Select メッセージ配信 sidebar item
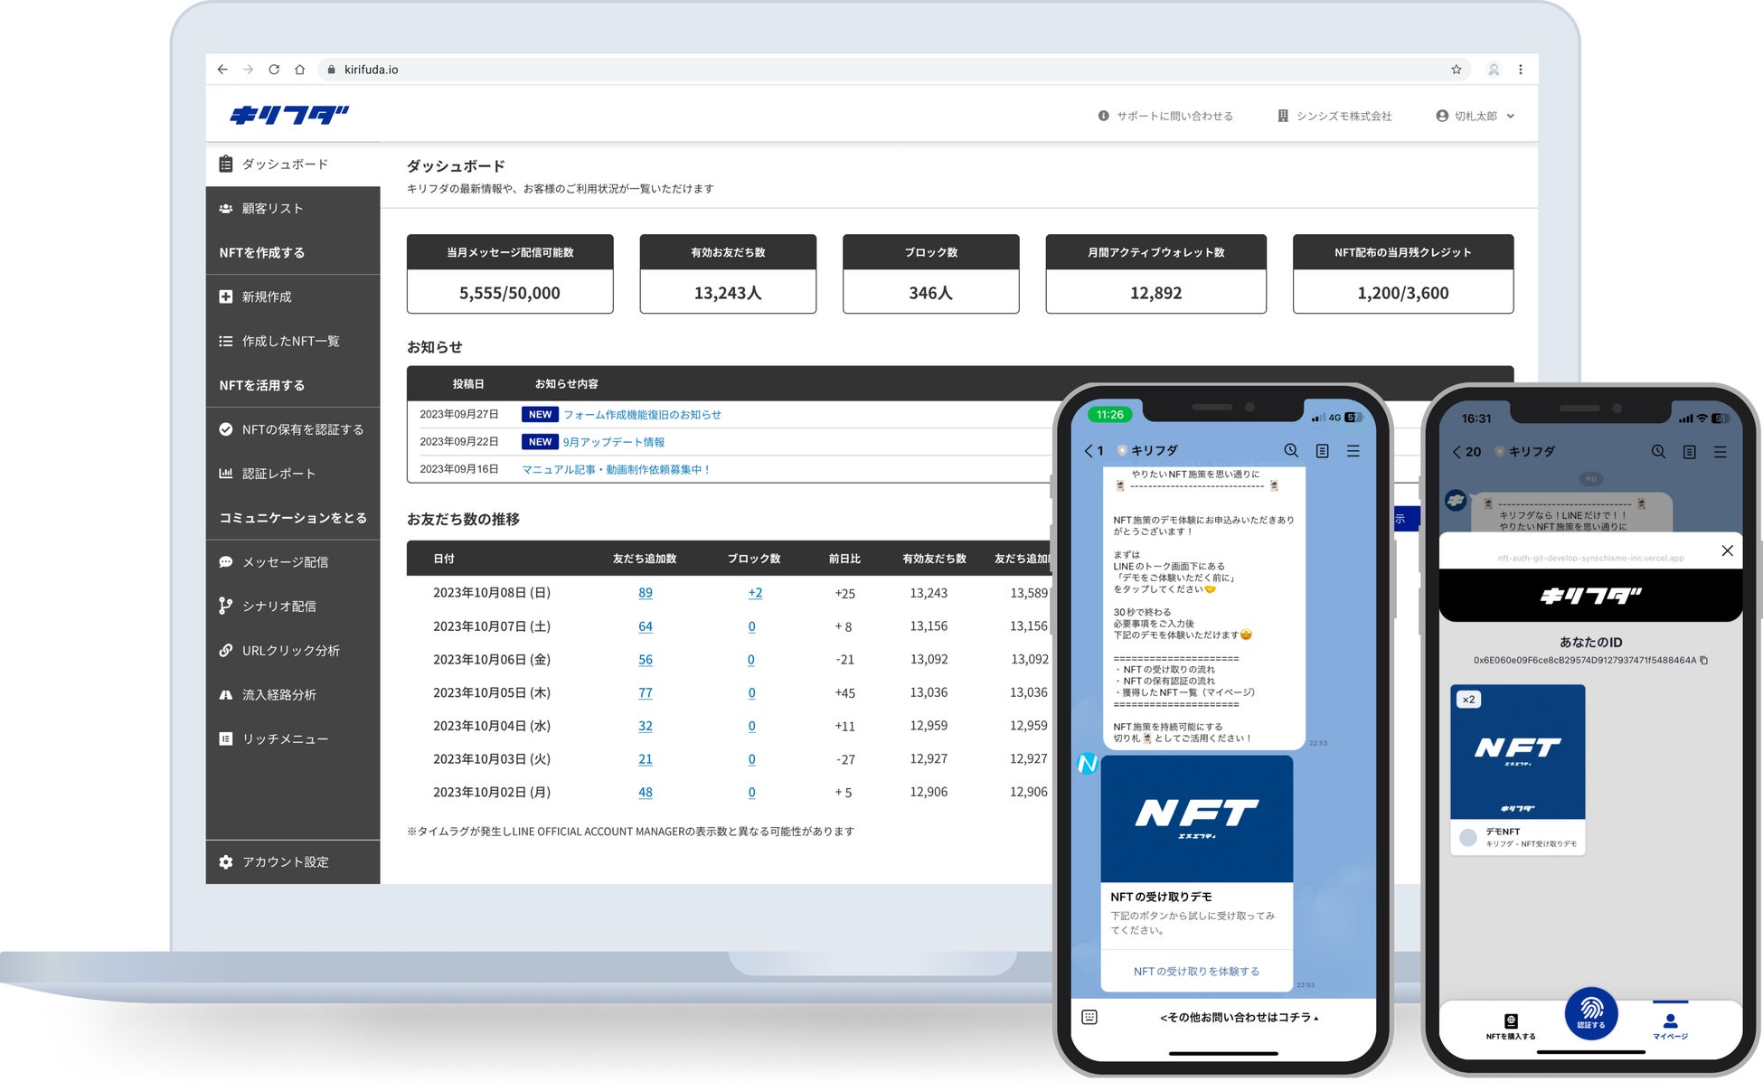Viewport: 1763px width, 1091px height. pos(285,562)
